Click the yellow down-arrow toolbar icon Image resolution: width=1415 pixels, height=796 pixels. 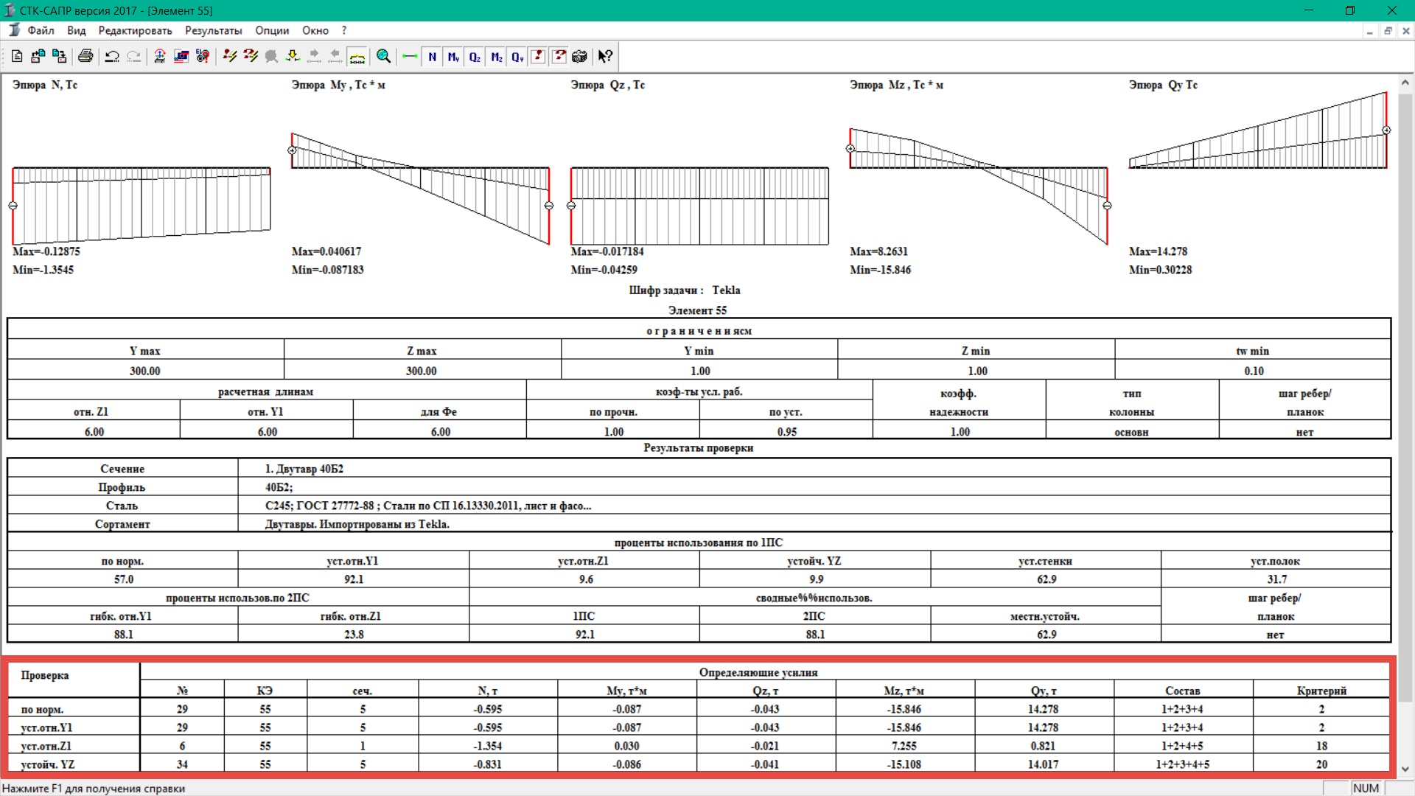click(293, 57)
